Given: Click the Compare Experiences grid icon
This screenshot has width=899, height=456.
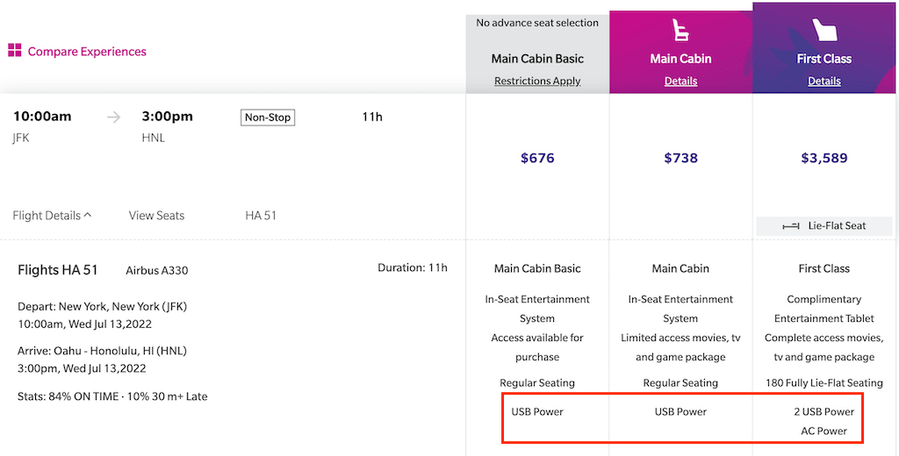Looking at the screenshot, I should (x=14, y=51).
